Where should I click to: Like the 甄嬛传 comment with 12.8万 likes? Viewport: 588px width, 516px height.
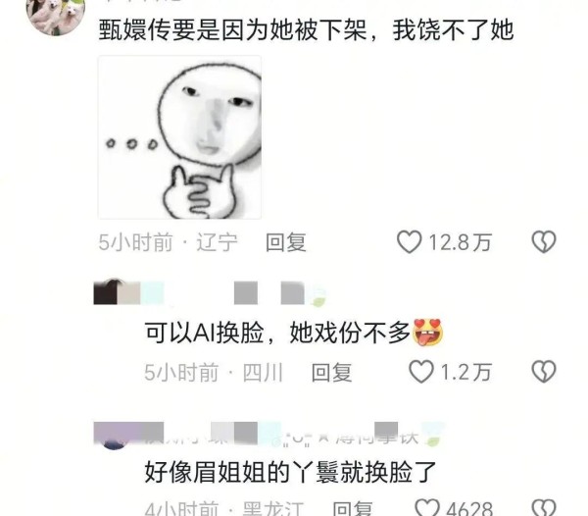(409, 242)
